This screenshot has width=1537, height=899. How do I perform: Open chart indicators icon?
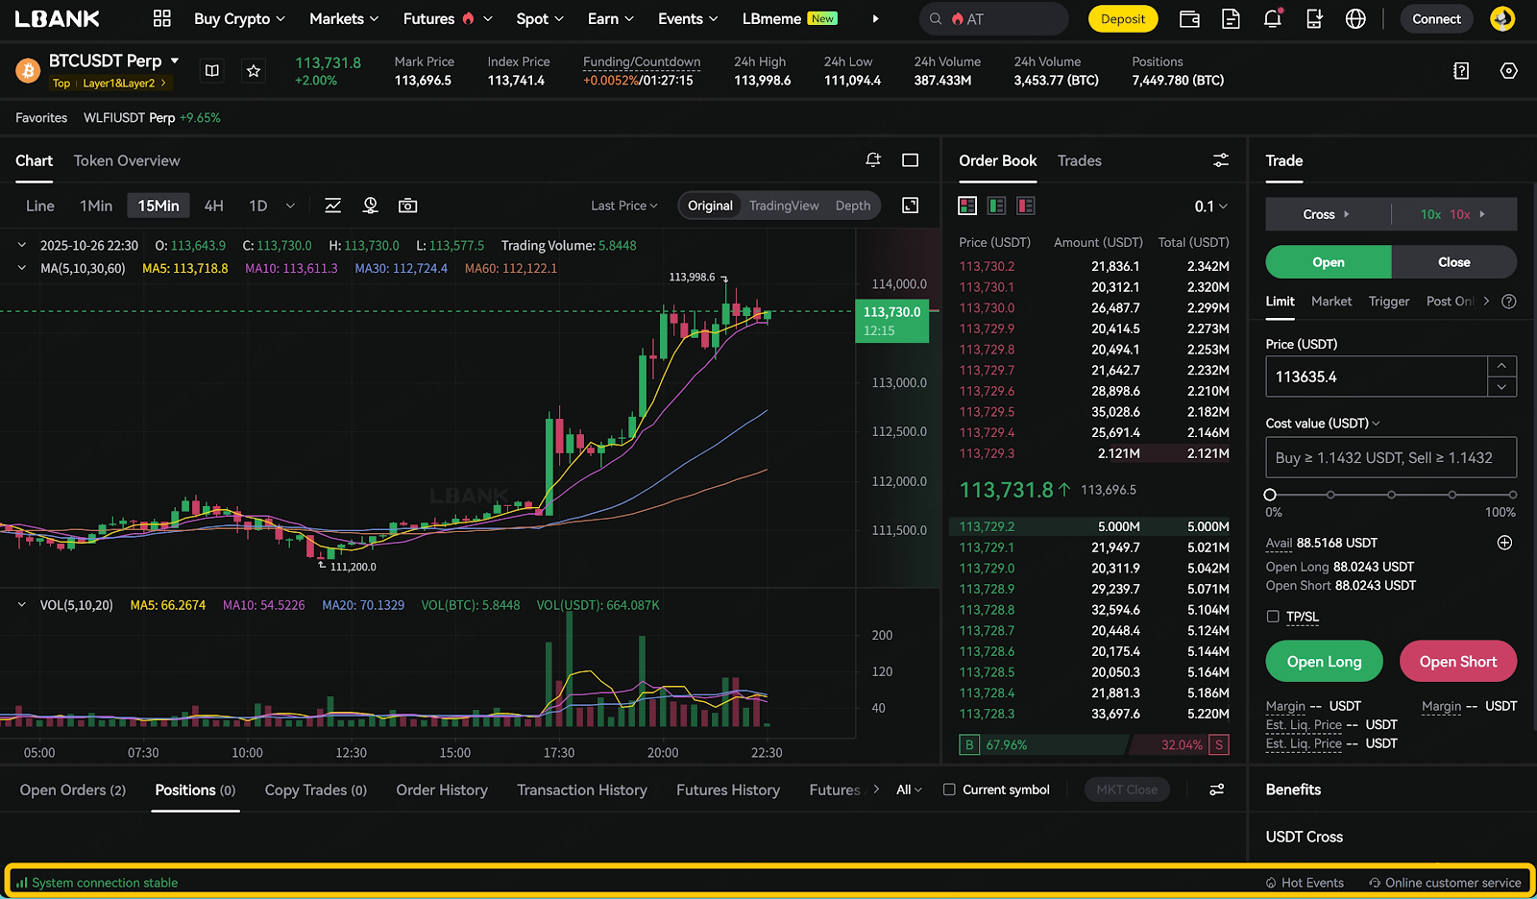point(333,206)
